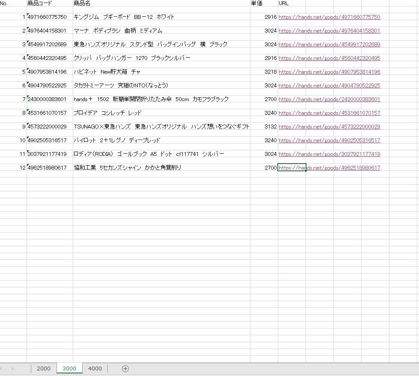Screen dimensions: 419x376
Task: Click the previous sheet navigation arrow
Action: point(1,369)
